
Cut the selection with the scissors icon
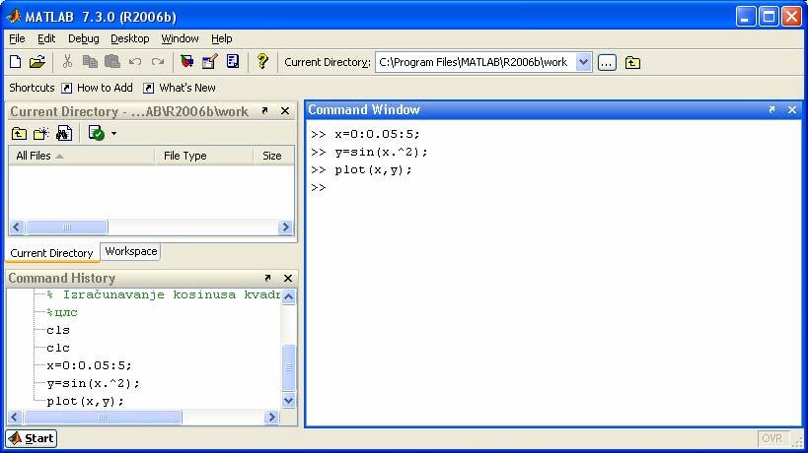[x=67, y=62]
